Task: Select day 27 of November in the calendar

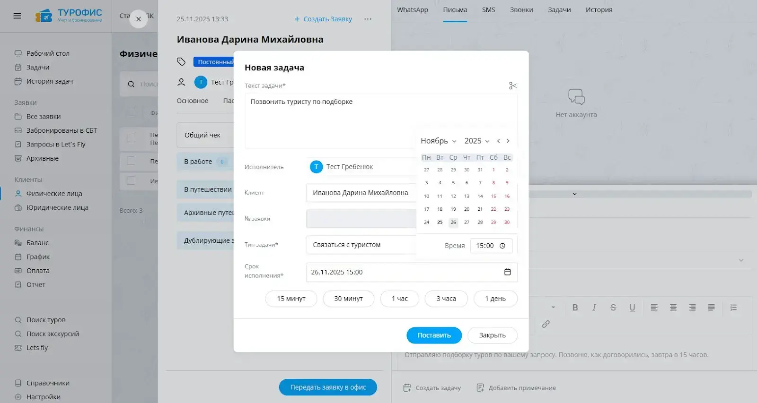Action: [x=467, y=222]
